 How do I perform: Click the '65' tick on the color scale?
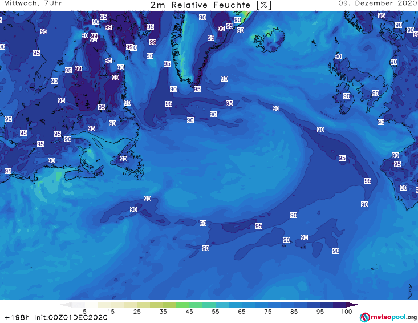coord(242,312)
